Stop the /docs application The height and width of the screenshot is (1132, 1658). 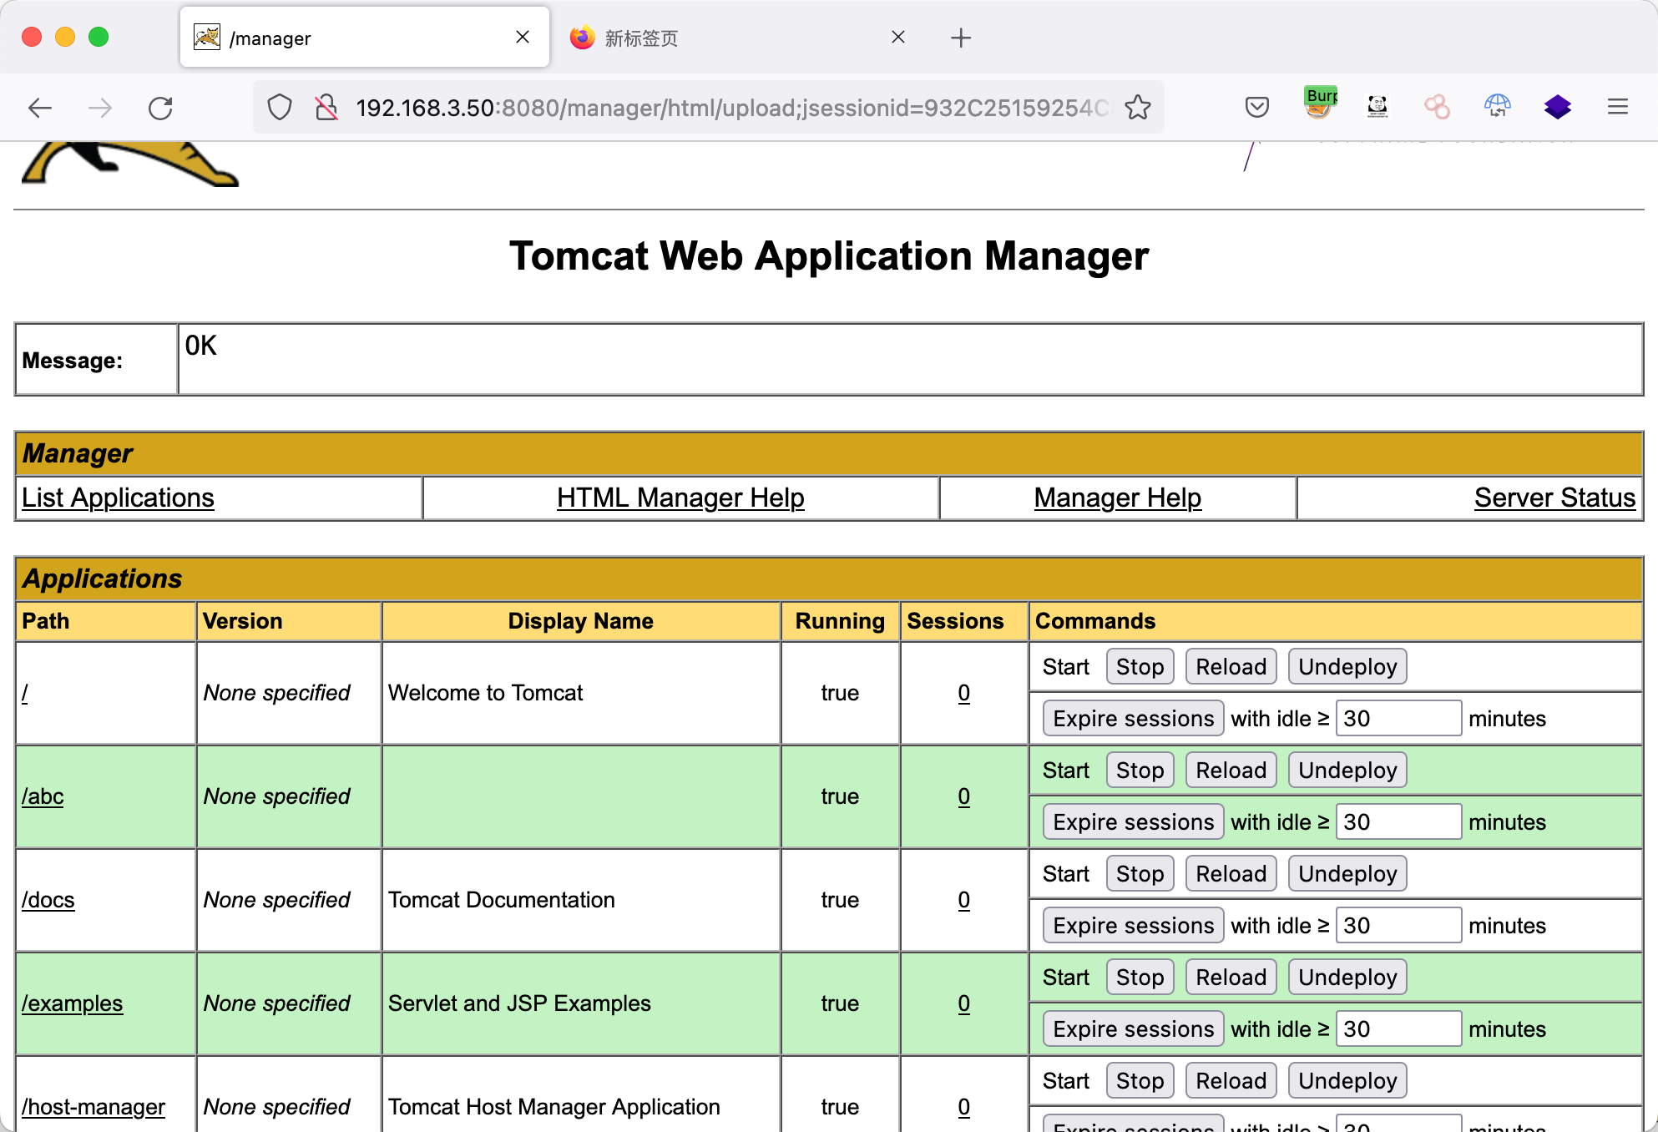pyautogui.click(x=1140, y=873)
